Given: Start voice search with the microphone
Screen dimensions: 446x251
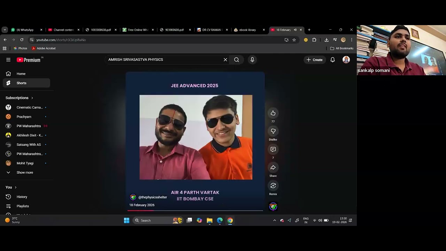Looking at the screenshot, I should (x=252, y=60).
